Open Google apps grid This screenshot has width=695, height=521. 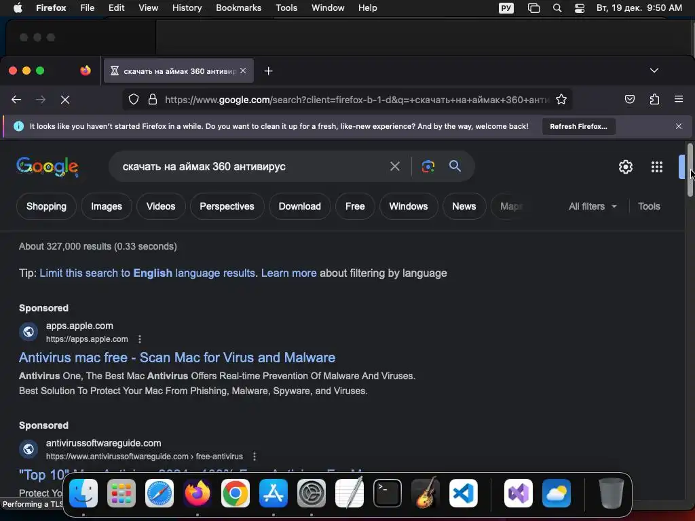[657, 167]
